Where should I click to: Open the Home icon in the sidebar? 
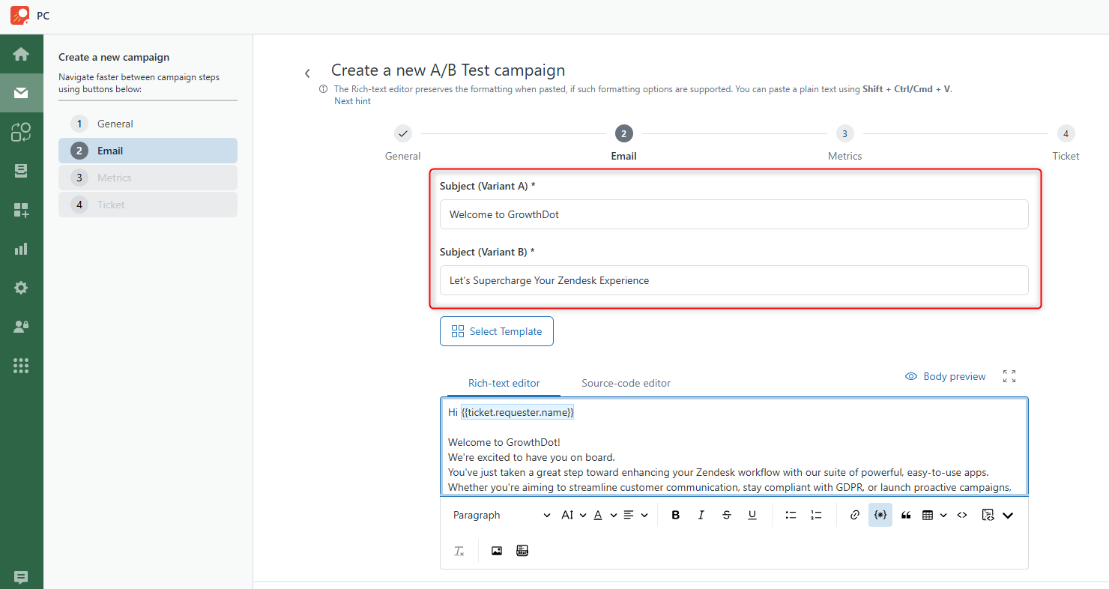pyautogui.click(x=21, y=54)
